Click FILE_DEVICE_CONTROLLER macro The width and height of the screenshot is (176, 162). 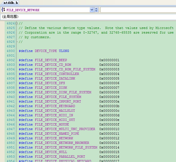click(57, 74)
